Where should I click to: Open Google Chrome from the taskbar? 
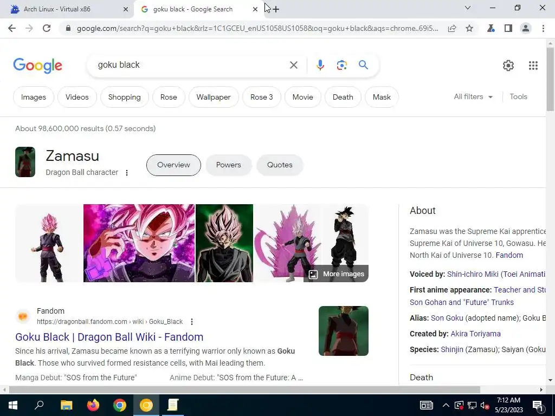120,405
